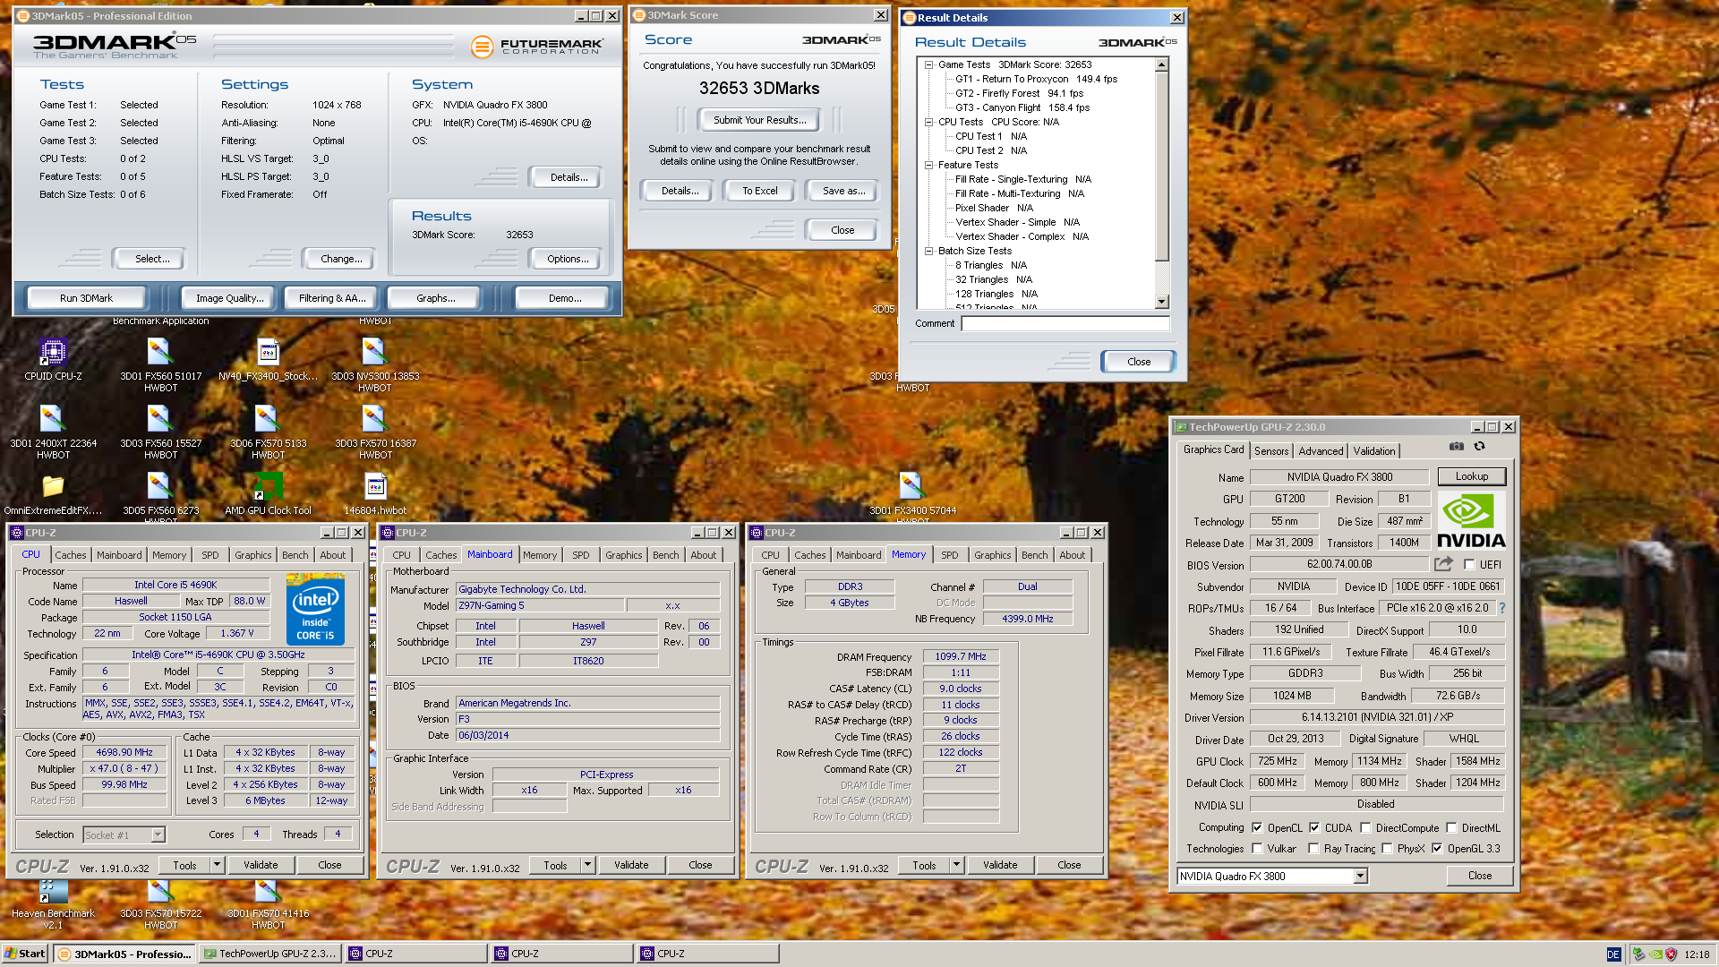
Task: Open 3D03 NVS300 13853 HWBOT desktop file
Action: (375, 365)
